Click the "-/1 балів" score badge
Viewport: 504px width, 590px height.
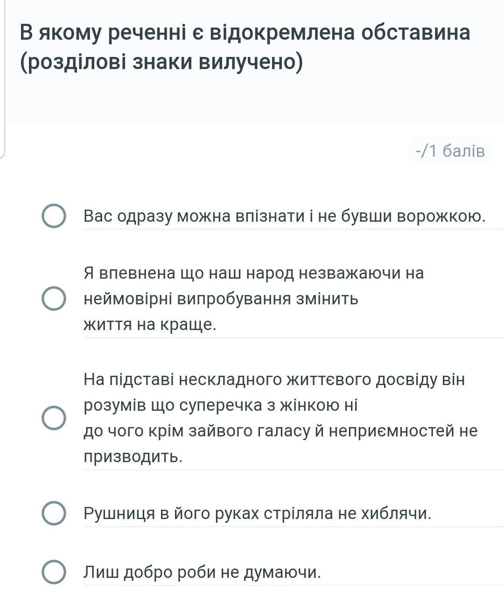tap(450, 151)
